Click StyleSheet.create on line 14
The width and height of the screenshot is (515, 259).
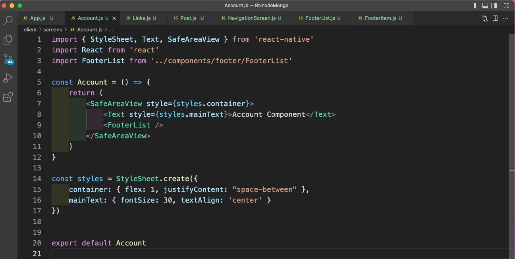click(152, 179)
